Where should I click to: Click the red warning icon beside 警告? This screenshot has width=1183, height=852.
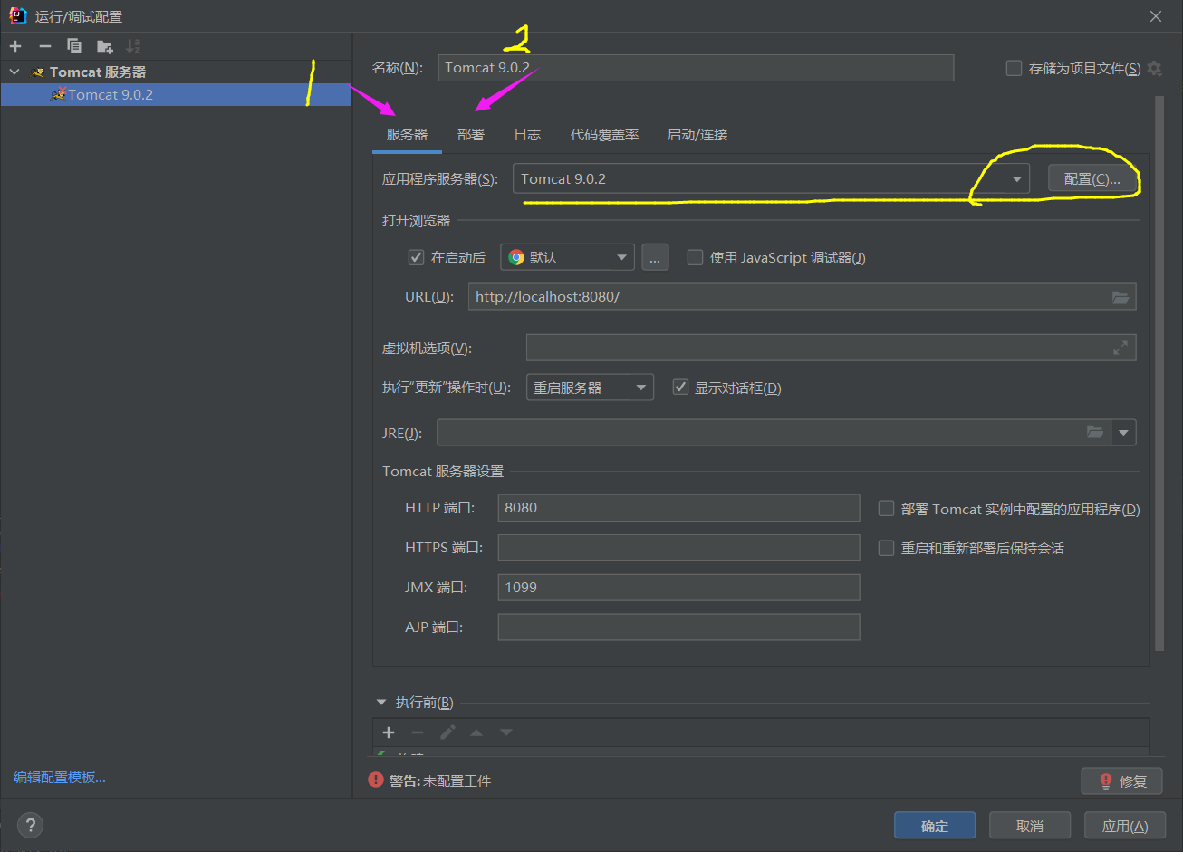[x=375, y=780]
